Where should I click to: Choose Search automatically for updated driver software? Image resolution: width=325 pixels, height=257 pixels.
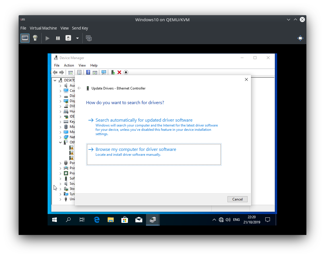pyautogui.click(x=154, y=126)
